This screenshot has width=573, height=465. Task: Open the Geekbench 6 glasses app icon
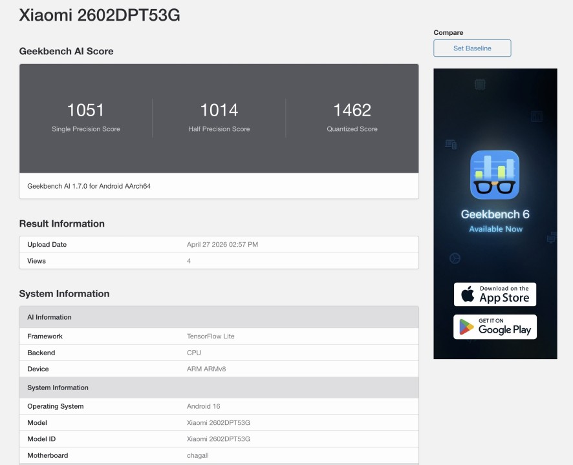(495, 174)
